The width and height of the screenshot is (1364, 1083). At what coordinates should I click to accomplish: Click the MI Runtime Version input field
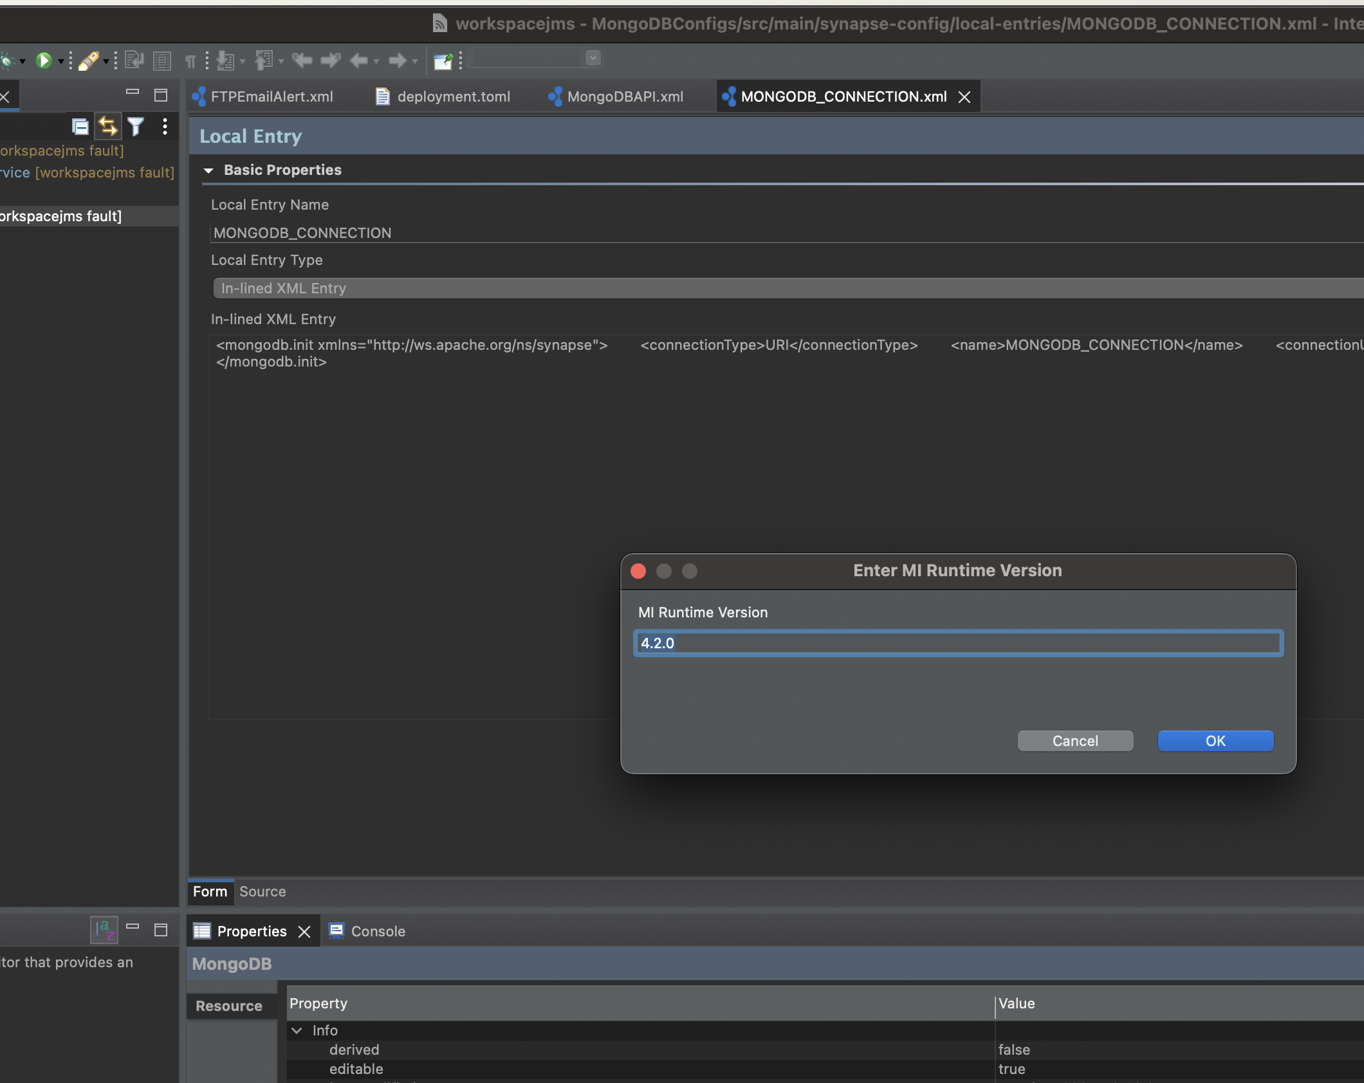(x=959, y=643)
